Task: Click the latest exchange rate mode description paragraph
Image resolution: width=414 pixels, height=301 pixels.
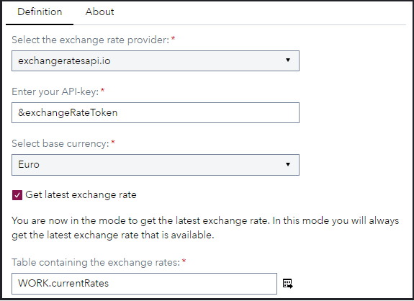Action: tap(205, 228)
